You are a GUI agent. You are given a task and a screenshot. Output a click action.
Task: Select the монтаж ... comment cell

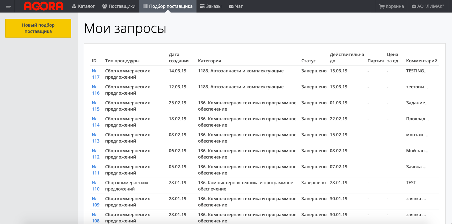417,135
